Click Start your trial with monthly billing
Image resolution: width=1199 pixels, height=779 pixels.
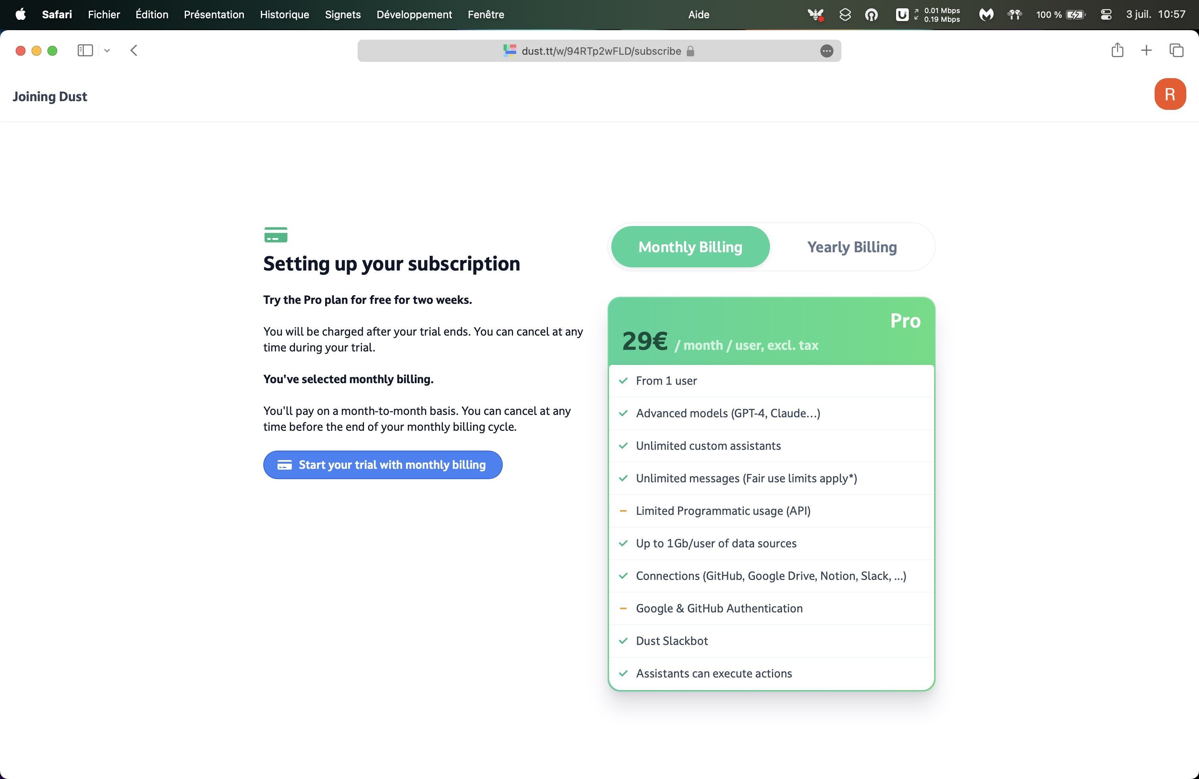click(383, 464)
